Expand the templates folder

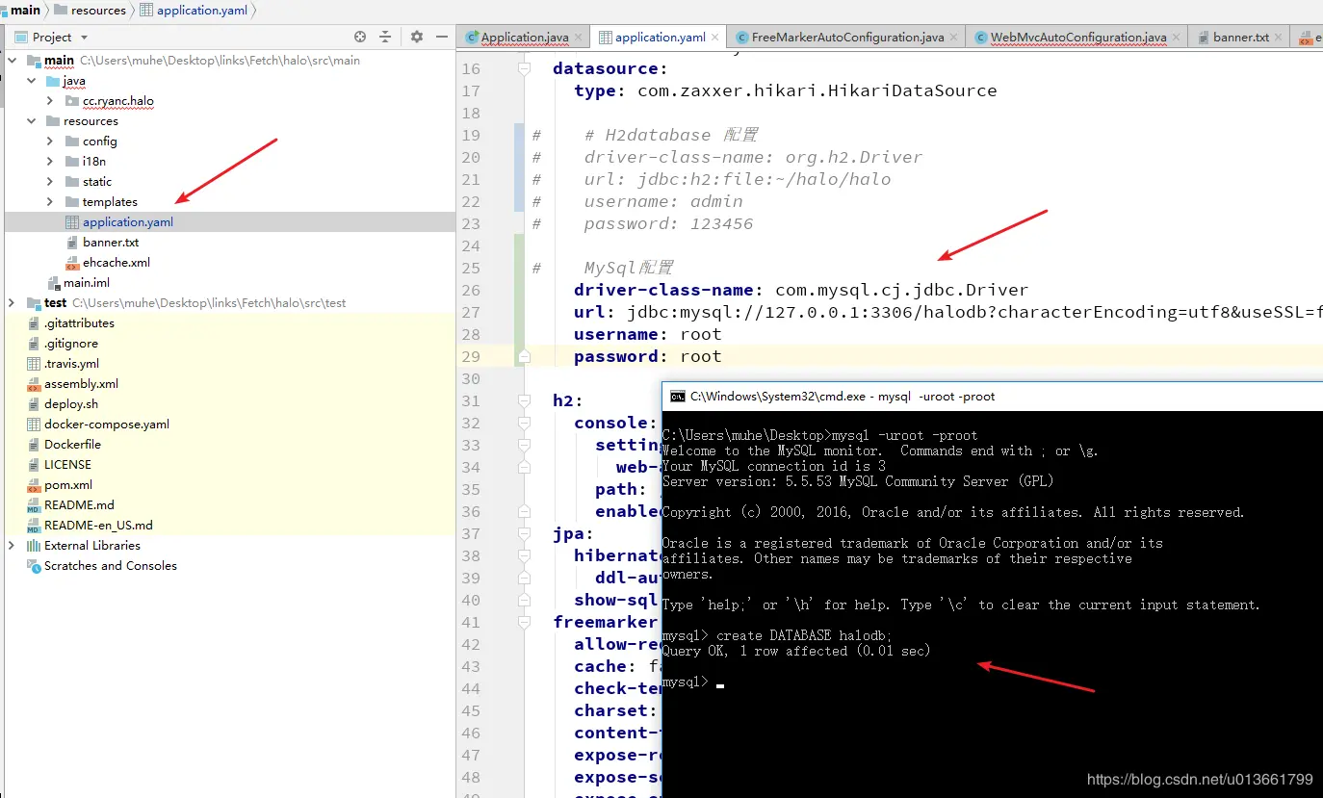point(50,202)
